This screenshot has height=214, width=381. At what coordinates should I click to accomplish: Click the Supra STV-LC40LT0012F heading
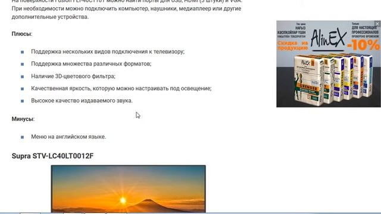pos(52,156)
